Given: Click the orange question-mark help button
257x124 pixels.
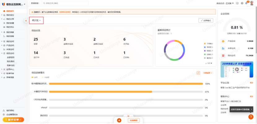Looking at the screenshot, I should pyautogui.click(x=251, y=117).
